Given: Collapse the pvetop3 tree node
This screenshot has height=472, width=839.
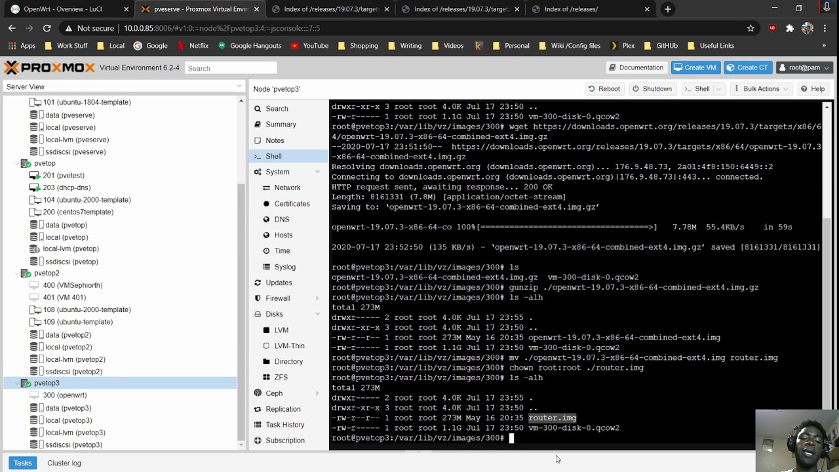Looking at the screenshot, I should (x=16, y=383).
